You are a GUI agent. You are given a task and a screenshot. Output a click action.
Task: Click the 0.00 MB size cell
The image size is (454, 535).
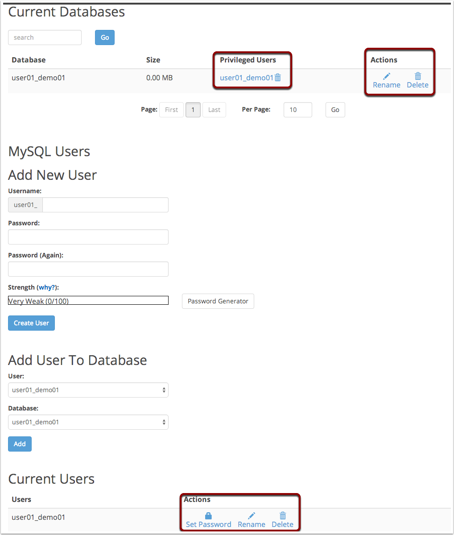[160, 78]
